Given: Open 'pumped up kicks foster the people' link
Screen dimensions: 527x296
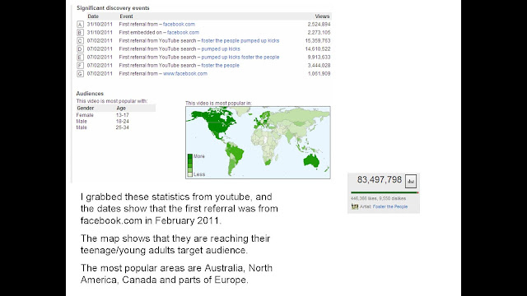Looking at the screenshot, I should point(240,57).
